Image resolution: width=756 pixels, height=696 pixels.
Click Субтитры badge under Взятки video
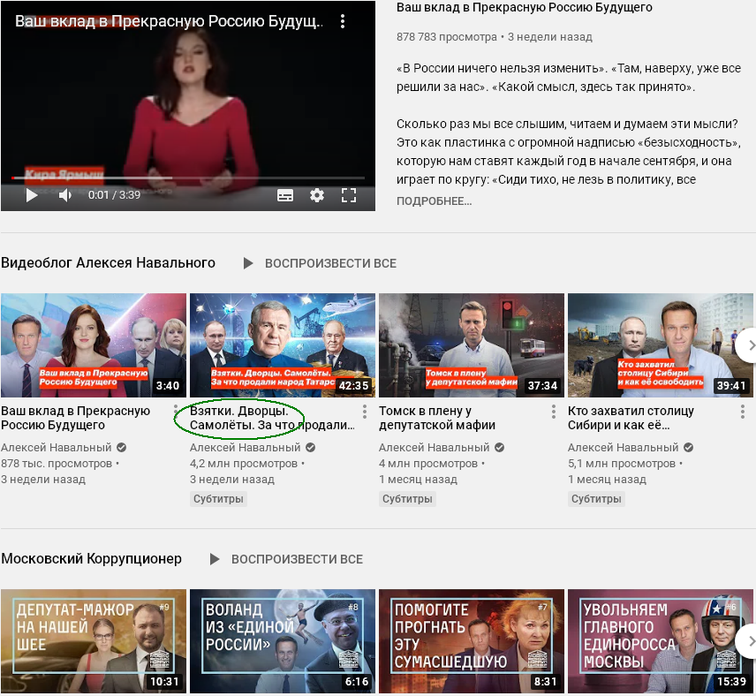pos(218,499)
